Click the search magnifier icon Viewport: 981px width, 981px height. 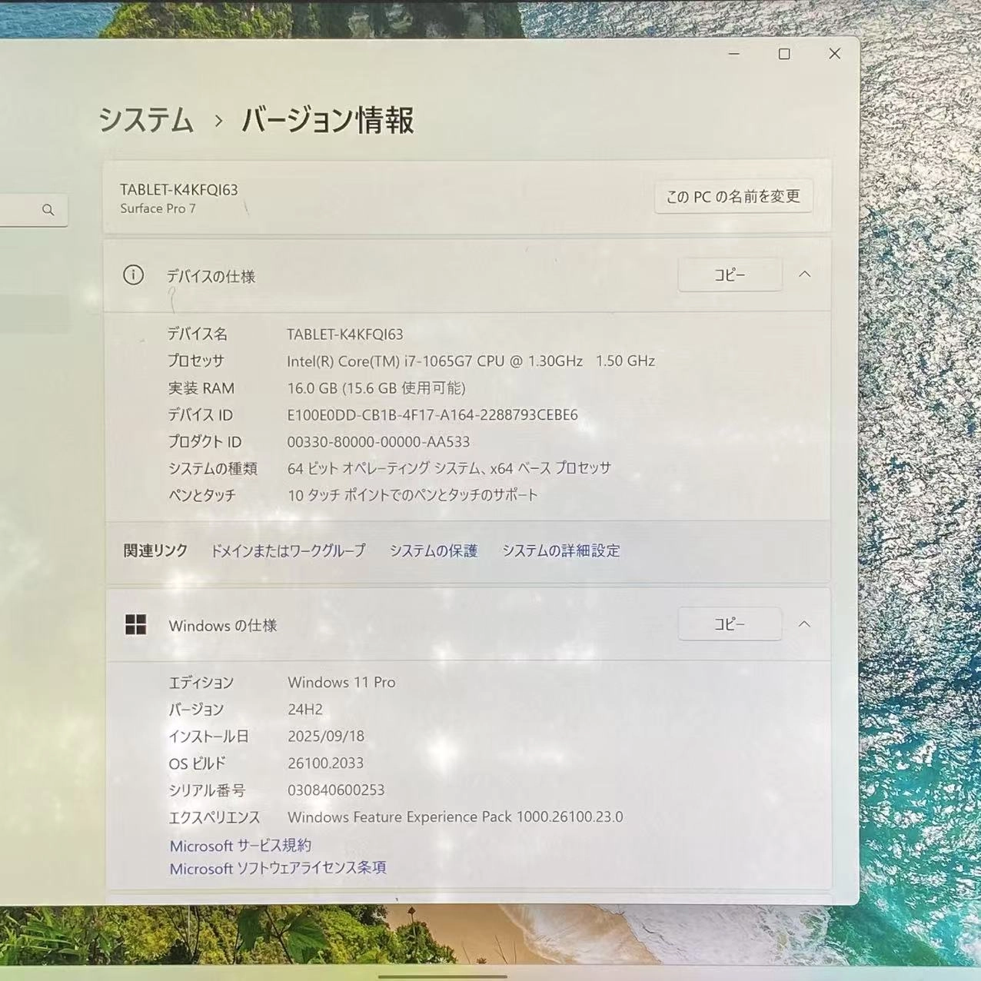tap(48, 209)
